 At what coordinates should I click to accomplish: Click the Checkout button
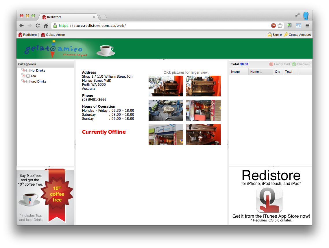301,64
